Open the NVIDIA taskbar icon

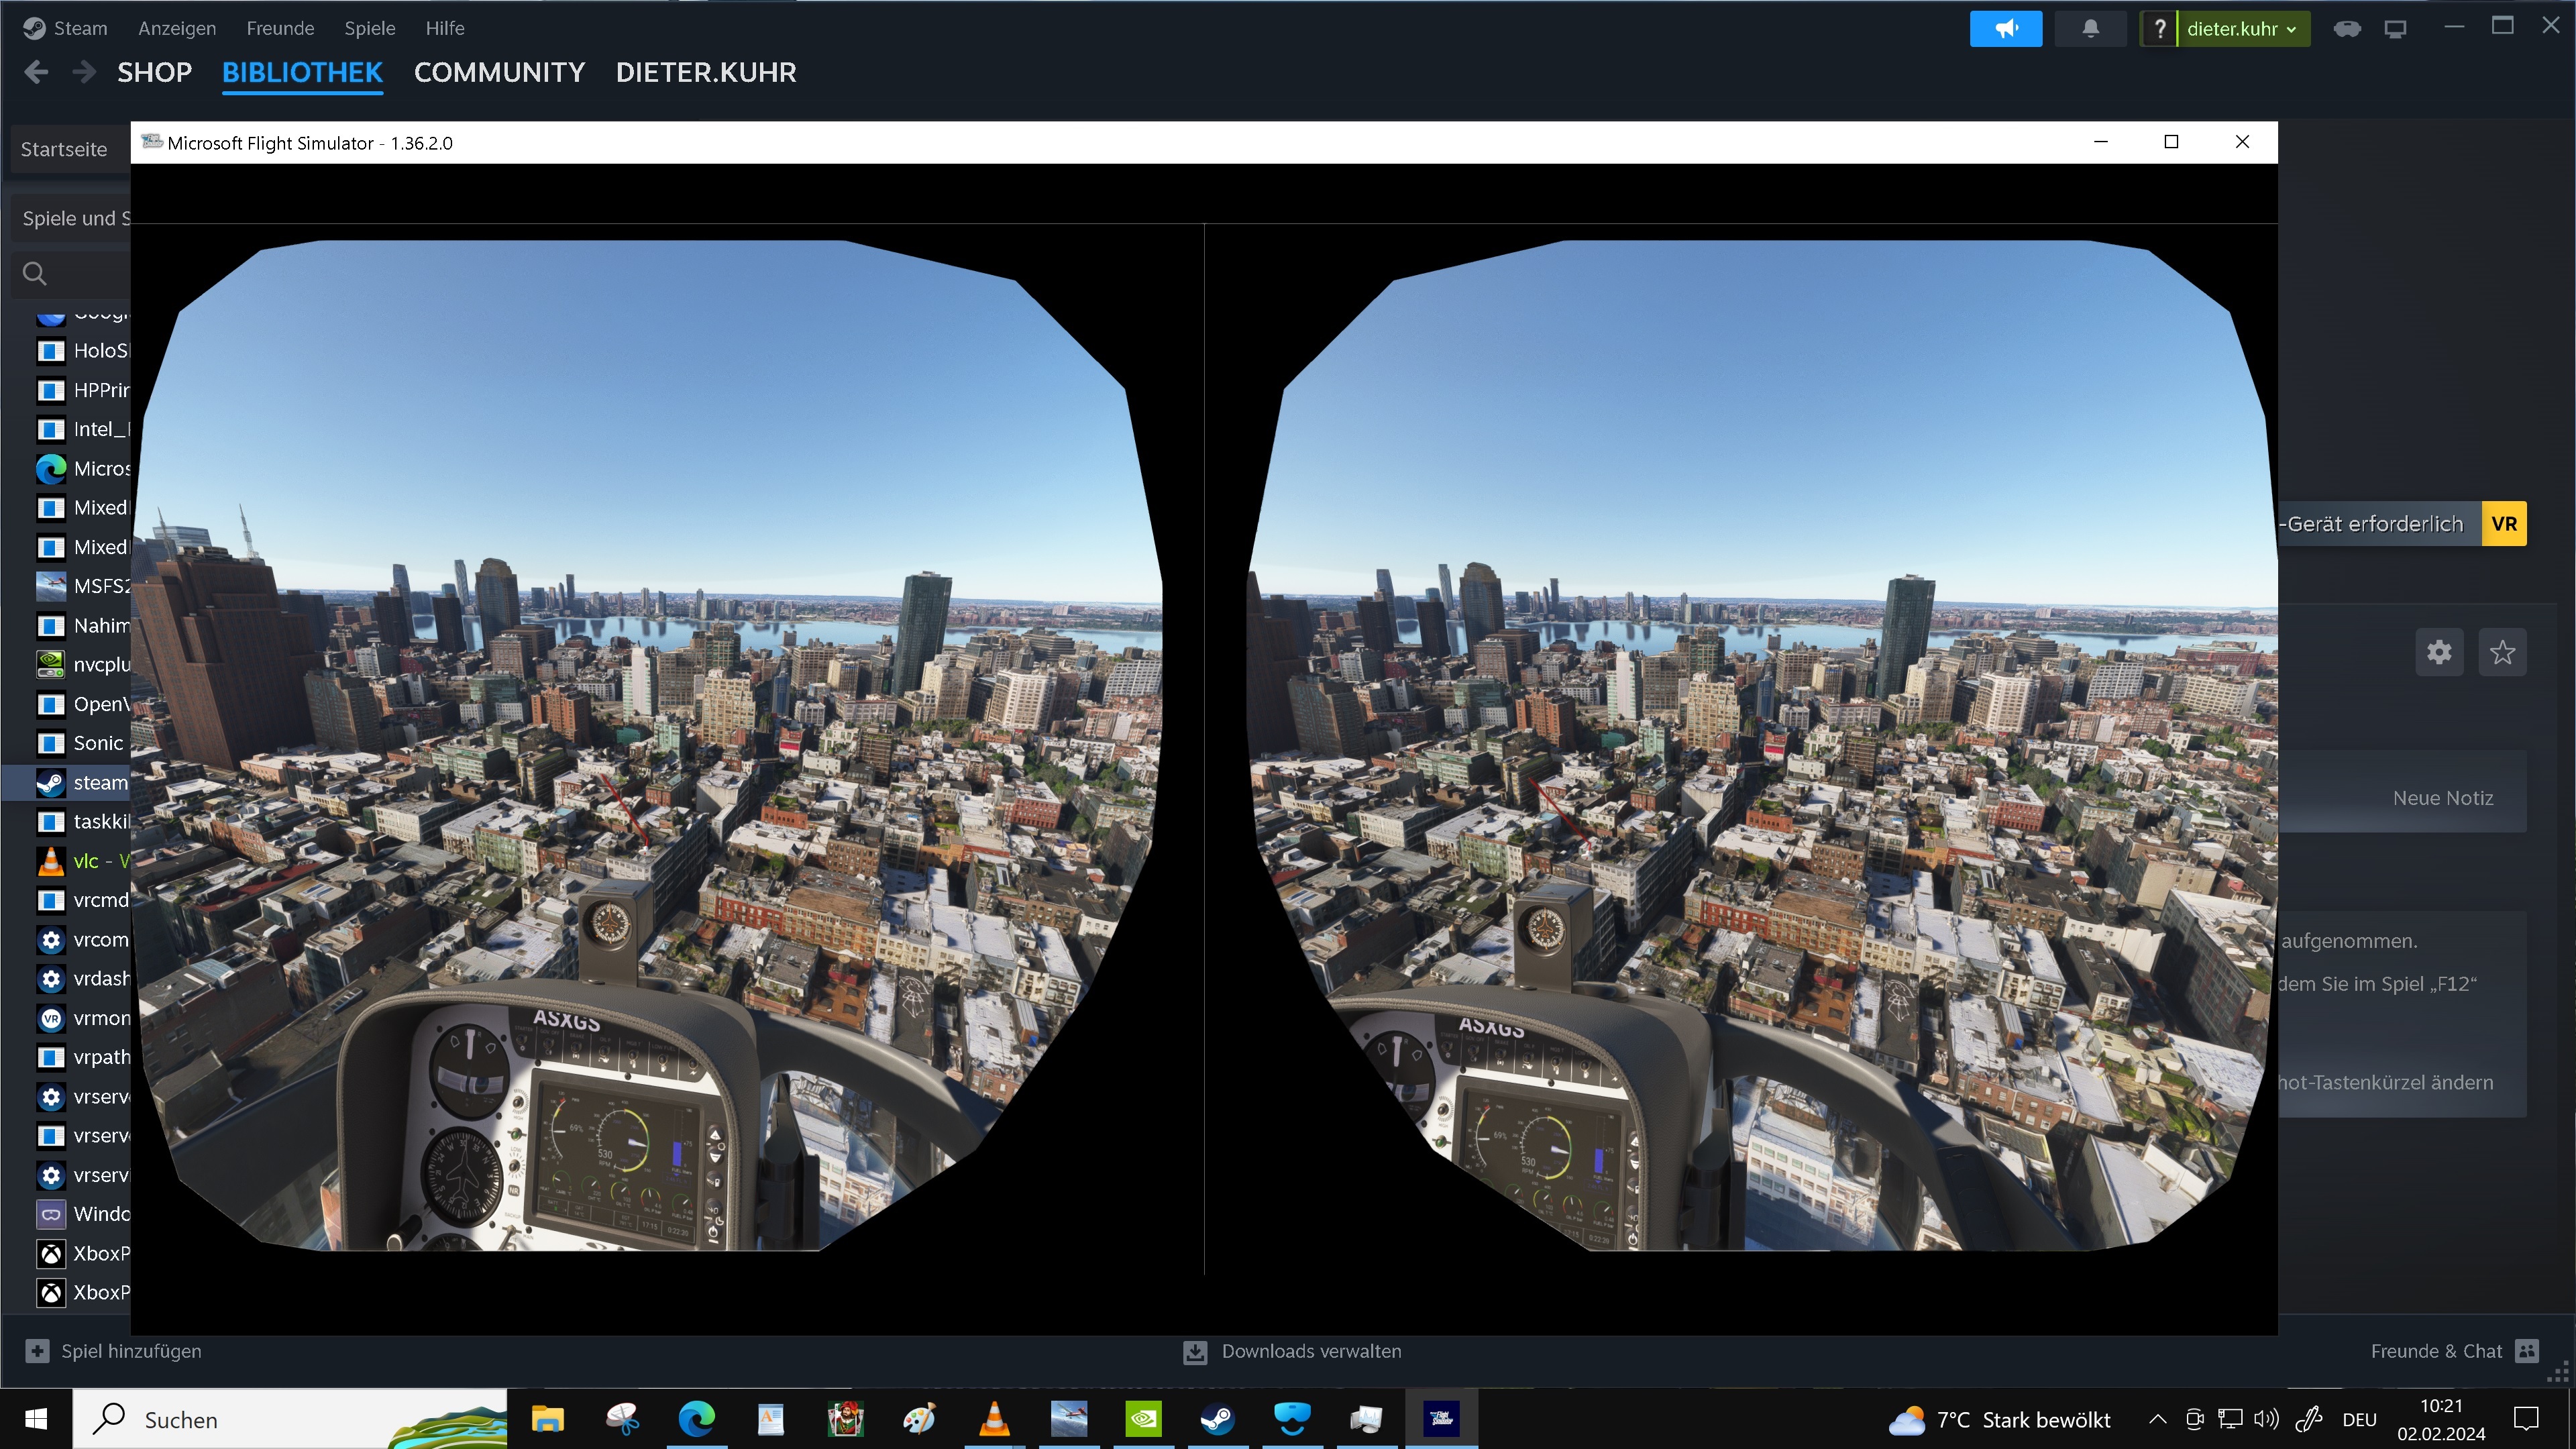1143,1419
